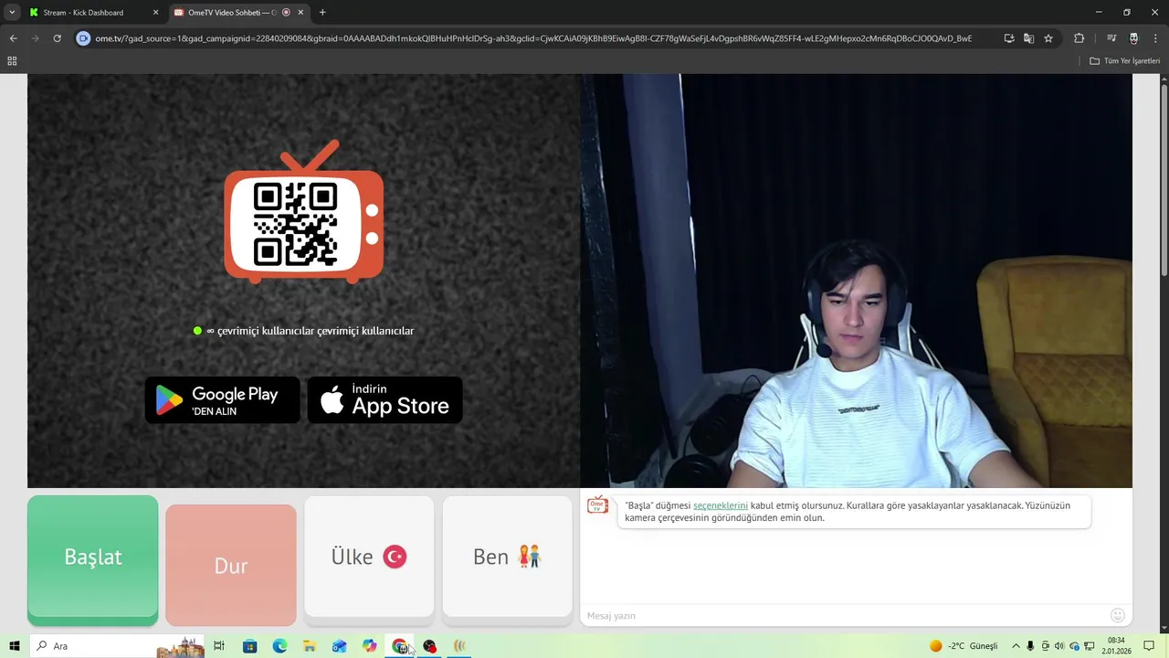This screenshot has width=1169, height=658.
Task: Click the Meet Now camera tray icon
Action: [x=1046, y=646]
